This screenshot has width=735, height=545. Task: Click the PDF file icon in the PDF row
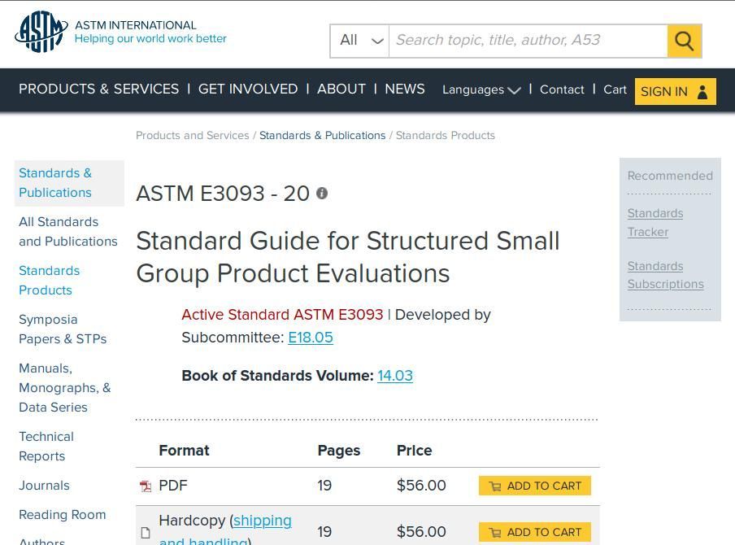tap(146, 486)
